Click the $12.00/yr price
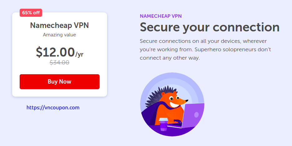Image resolution: width=292 pixels, height=146 pixels. click(x=59, y=52)
